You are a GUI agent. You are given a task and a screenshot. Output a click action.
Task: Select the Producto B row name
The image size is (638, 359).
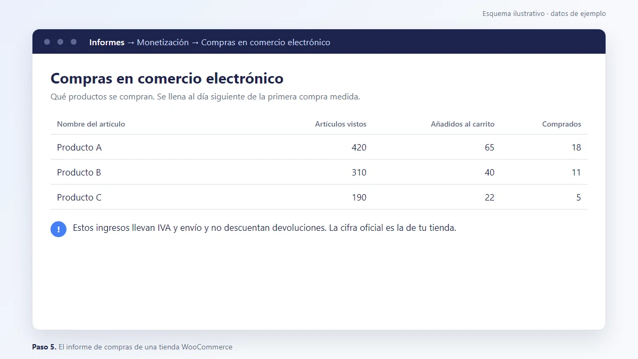79,172
